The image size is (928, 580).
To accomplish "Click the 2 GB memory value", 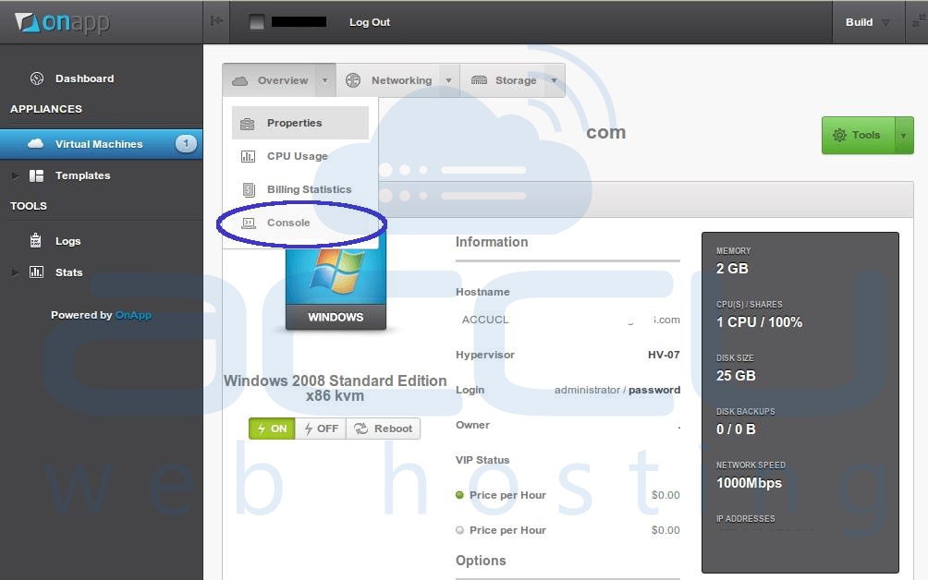I will pos(732,269).
